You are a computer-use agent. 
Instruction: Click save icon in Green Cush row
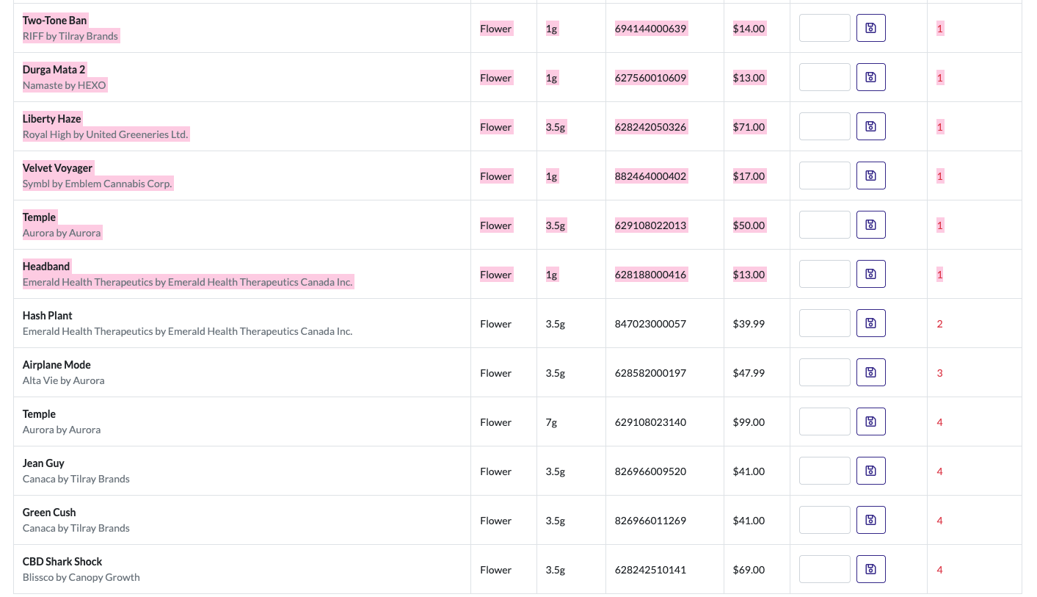[x=870, y=520]
